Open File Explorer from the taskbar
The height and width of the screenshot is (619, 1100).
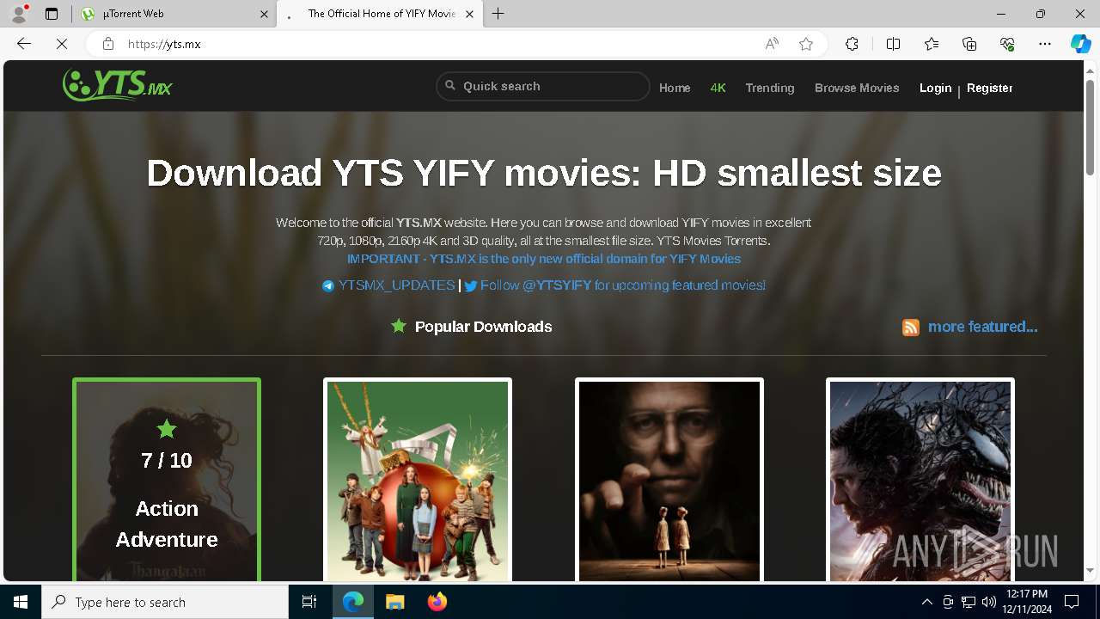point(394,602)
